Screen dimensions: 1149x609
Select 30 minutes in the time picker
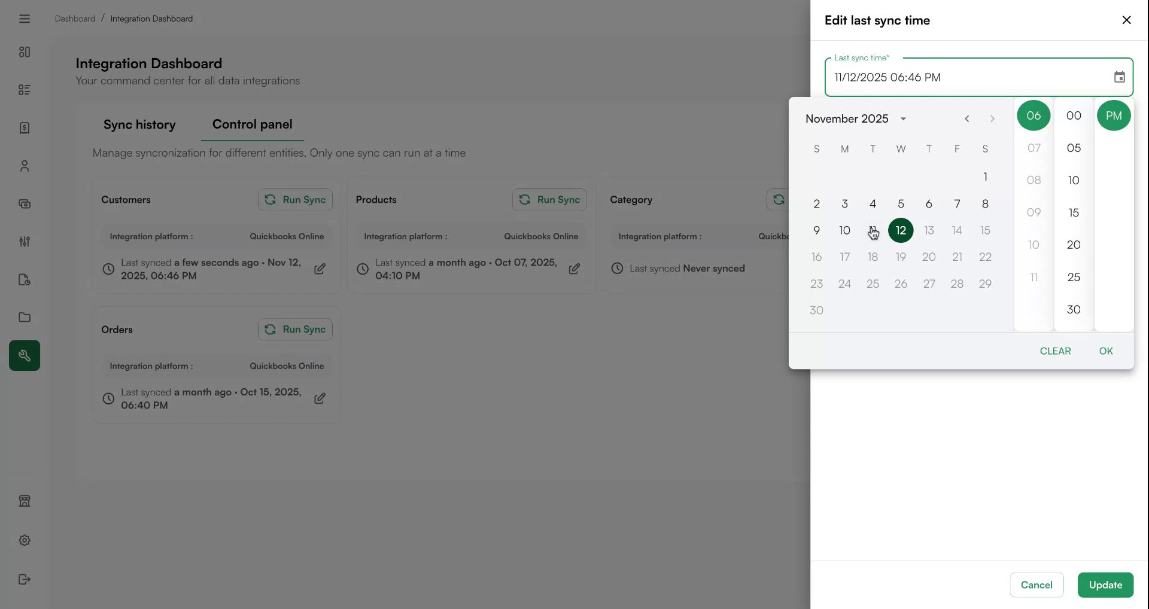1073,309
